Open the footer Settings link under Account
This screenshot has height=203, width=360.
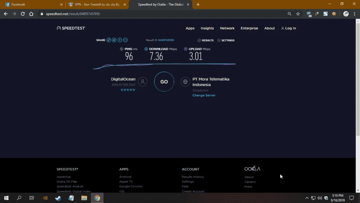(188, 181)
